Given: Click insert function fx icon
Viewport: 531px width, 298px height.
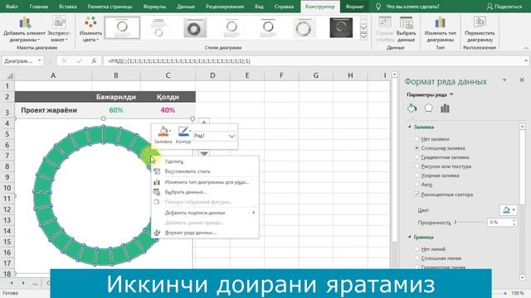Looking at the screenshot, I should coord(94,60).
